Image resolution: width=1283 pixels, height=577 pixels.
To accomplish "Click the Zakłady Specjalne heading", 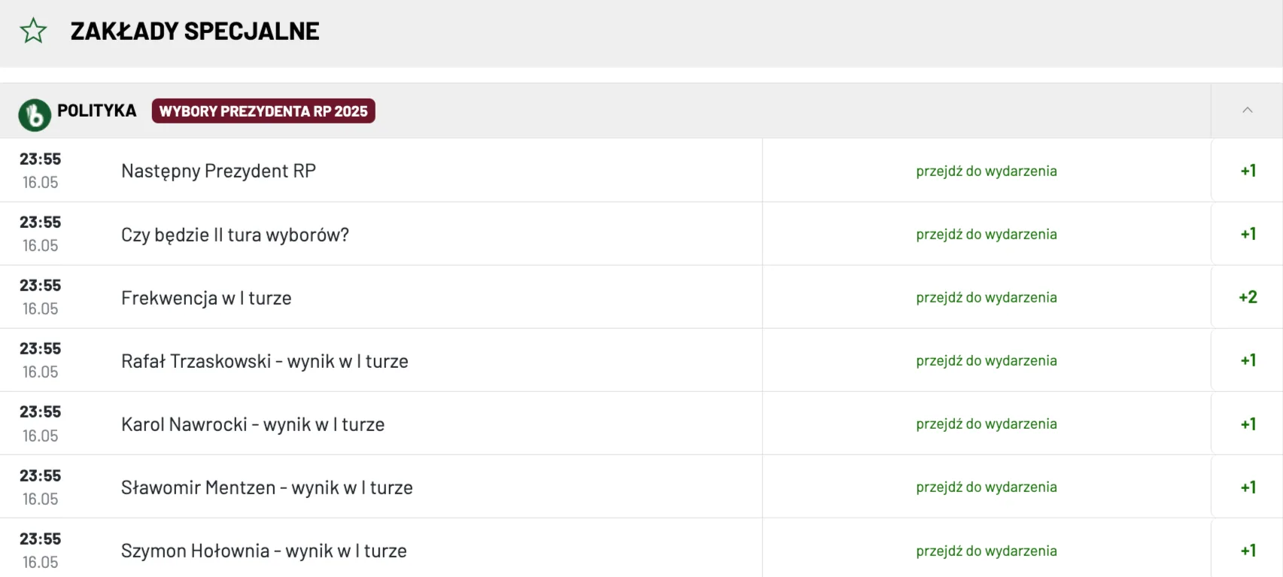I will pyautogui.click(x=195, y=31).
